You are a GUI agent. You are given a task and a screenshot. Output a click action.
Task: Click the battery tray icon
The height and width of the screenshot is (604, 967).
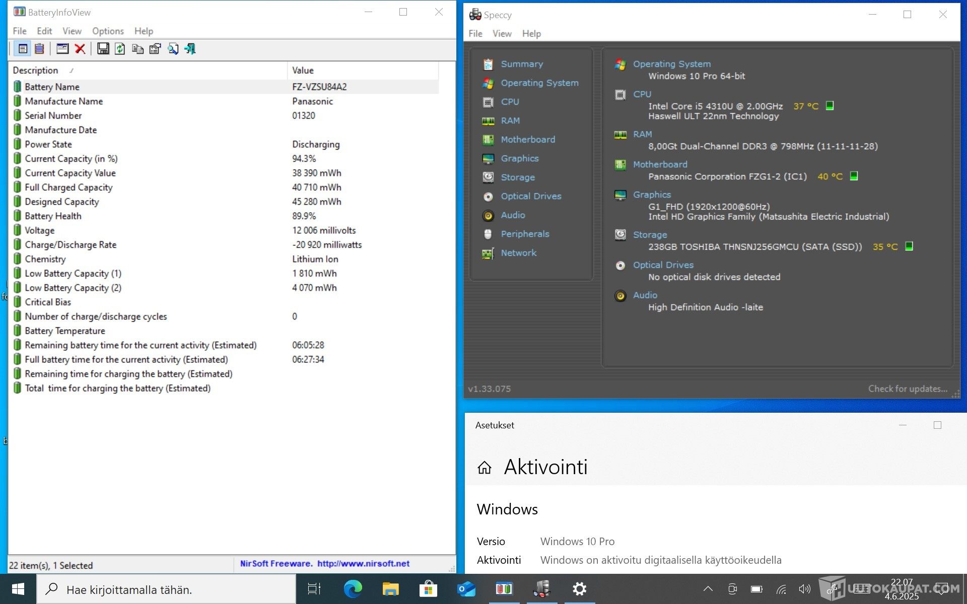coord(756,589)
